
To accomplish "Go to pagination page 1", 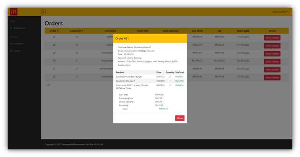I will coord(47,85).
